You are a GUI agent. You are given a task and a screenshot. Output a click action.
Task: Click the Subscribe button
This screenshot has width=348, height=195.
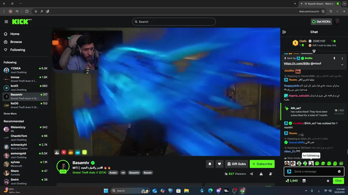point(262,164)
